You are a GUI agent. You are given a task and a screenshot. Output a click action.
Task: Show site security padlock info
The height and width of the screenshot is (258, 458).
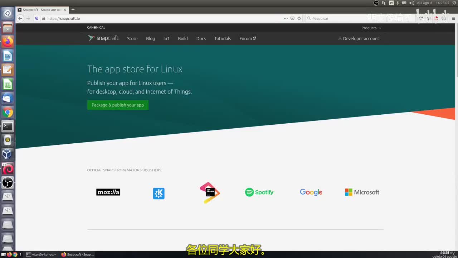(43, 18)
